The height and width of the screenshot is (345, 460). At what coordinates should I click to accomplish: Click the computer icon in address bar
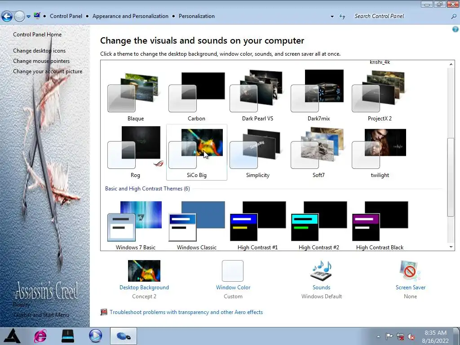pos(37,16)
